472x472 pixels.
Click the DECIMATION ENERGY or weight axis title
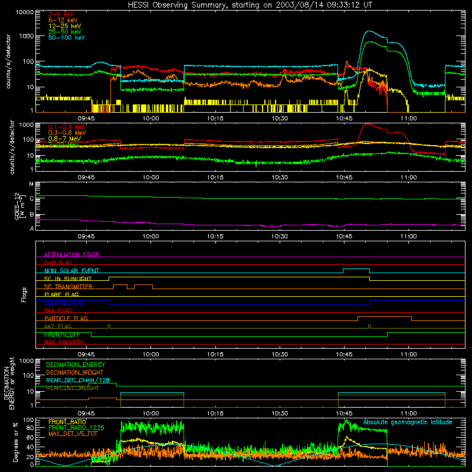[9, 383]
